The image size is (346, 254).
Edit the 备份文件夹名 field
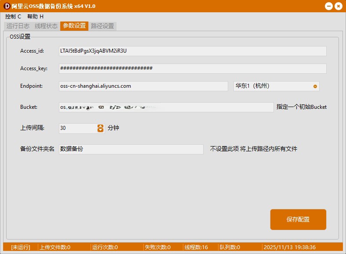tap(131, 149)
